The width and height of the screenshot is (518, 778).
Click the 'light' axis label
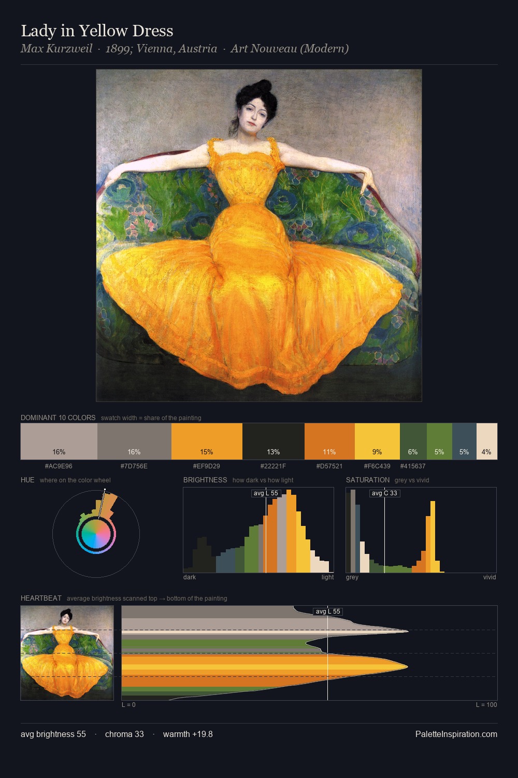click(327, 577)
